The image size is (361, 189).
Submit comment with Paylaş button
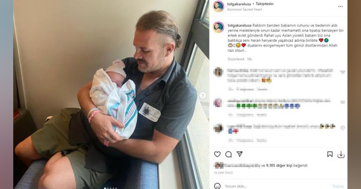(338, 186)
